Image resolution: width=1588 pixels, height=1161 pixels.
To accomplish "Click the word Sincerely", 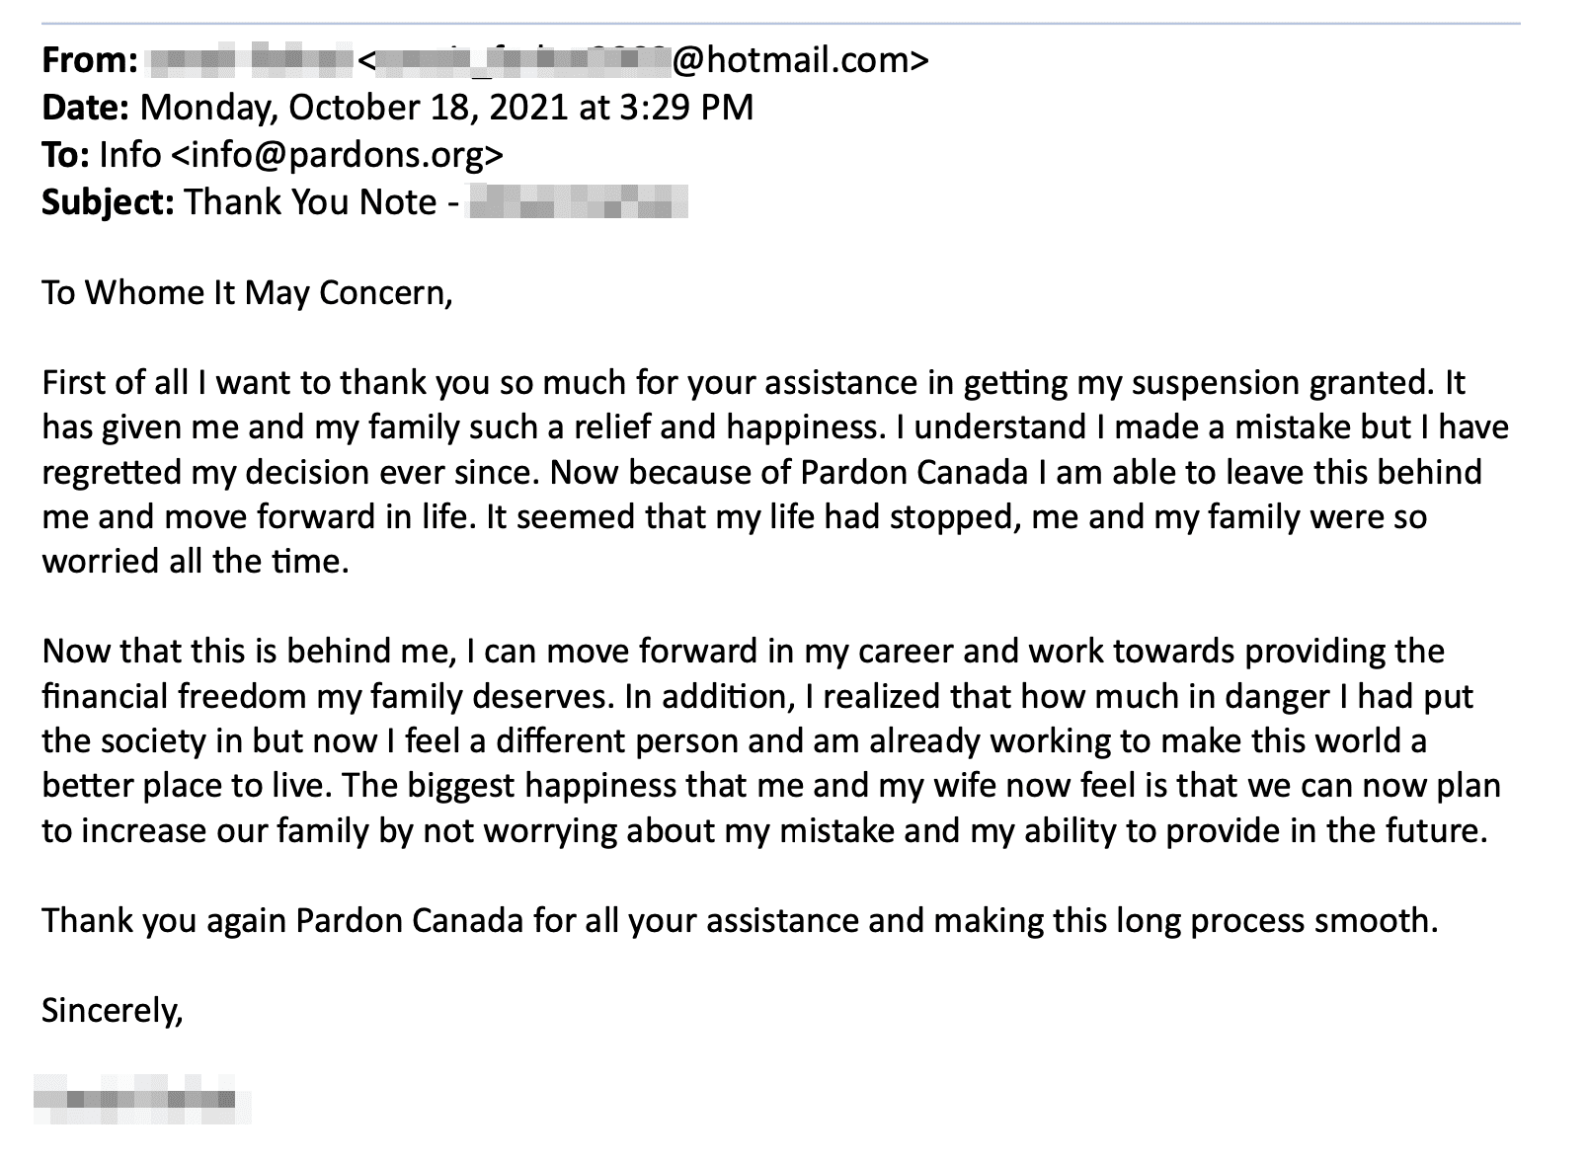I will pos(112,1011).
